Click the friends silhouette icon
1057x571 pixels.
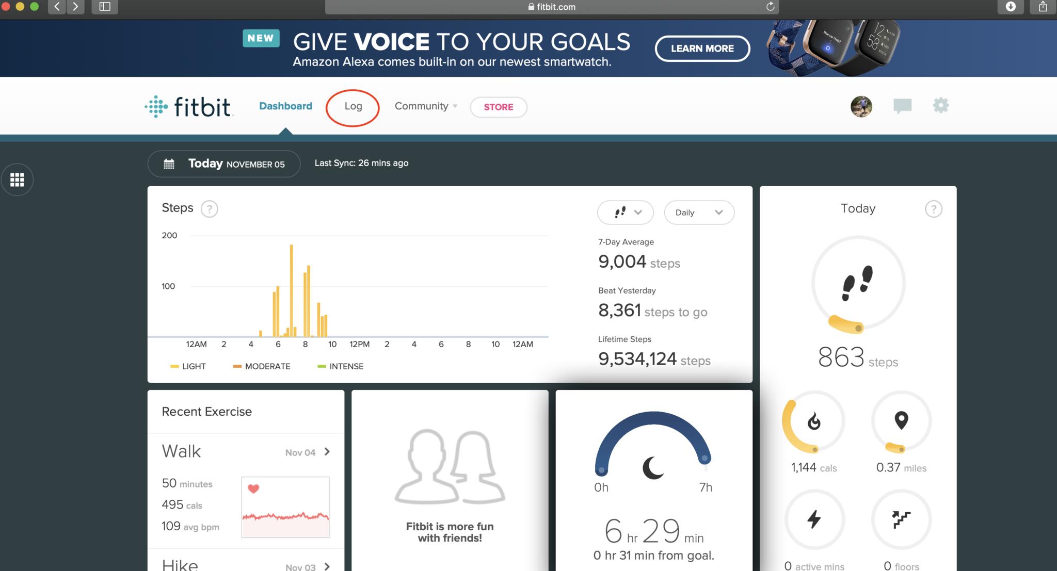click(x=450, y=467)
